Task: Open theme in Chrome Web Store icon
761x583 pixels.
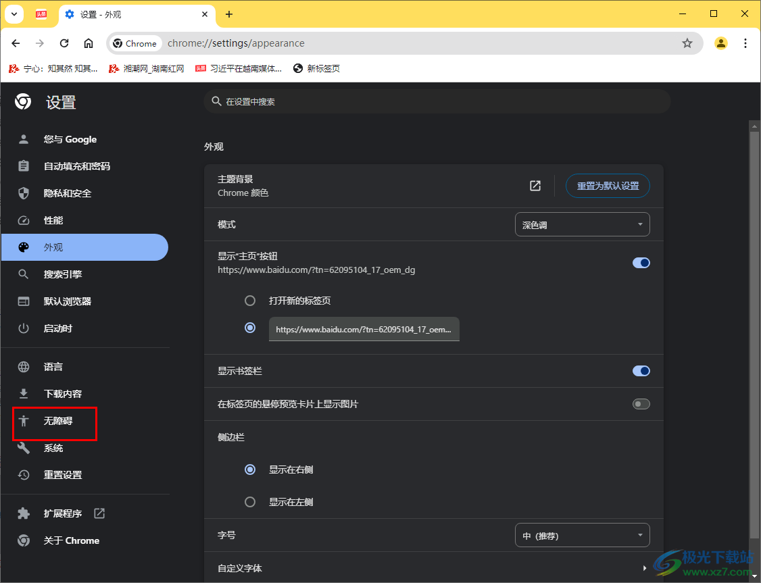Action: [x=535, y=186]
